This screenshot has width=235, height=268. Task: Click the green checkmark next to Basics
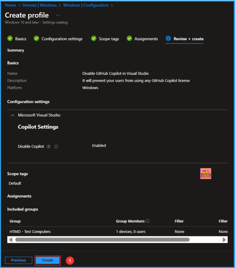coord(10,38)
